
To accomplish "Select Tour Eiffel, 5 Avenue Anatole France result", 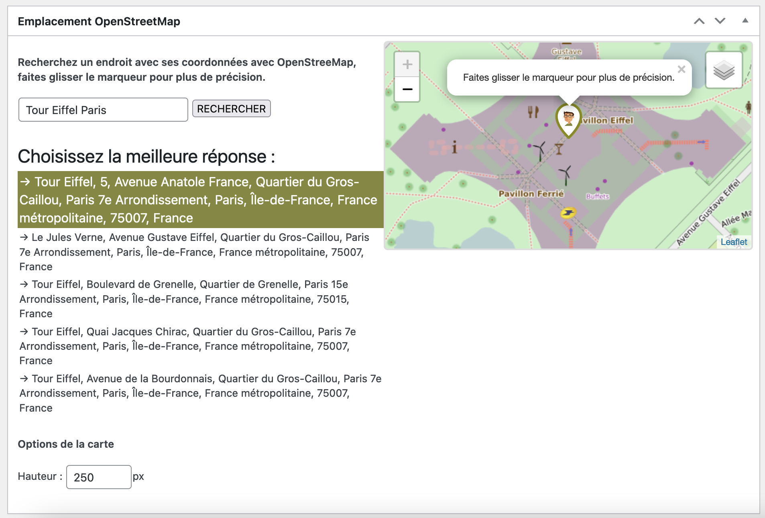I will [x=201, y=200].
